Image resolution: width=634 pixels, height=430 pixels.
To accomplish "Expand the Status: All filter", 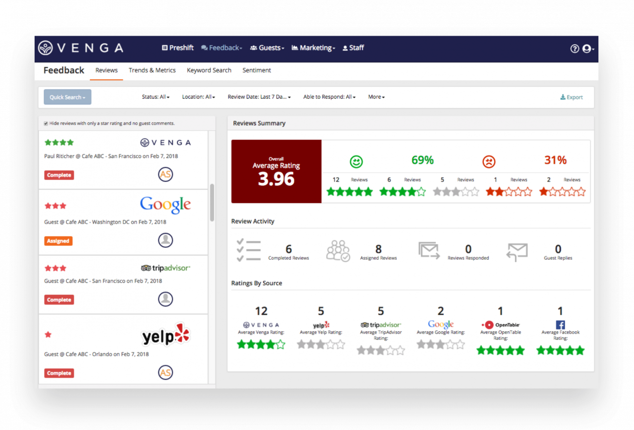I will (156, 97).
